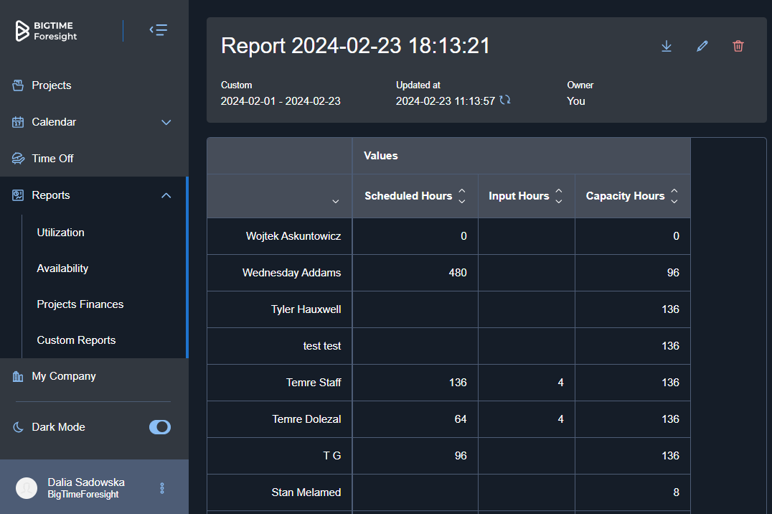Select the Calendar icon in sidebar
The image size is (772, 514).
coord(17,122)
